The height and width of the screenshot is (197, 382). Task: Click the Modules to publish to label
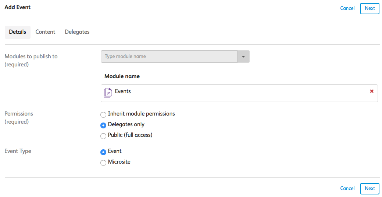pos(31,56)
